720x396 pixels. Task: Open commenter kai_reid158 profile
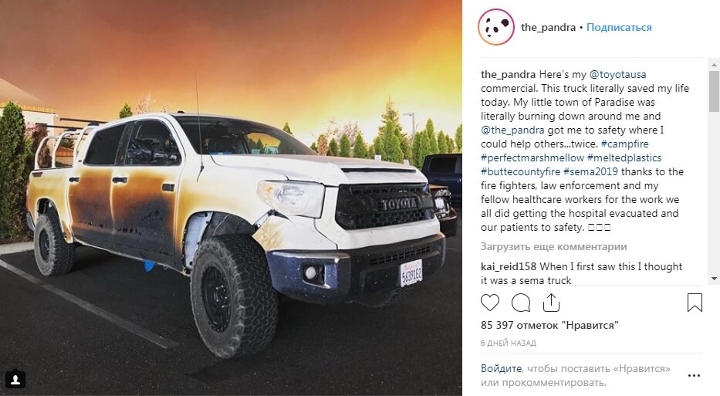[509, 266]
